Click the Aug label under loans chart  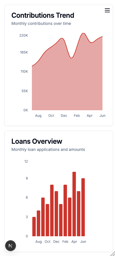click(38, 242)
